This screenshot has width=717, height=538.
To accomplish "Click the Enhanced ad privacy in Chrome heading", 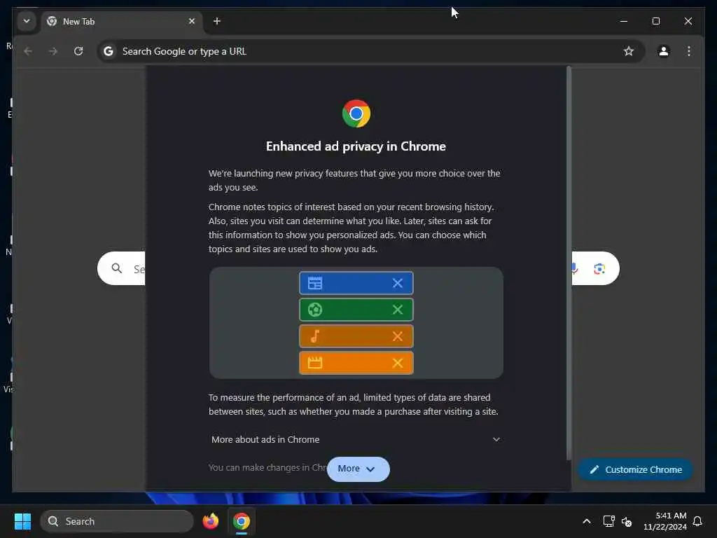I will click(x=356, y=146).
